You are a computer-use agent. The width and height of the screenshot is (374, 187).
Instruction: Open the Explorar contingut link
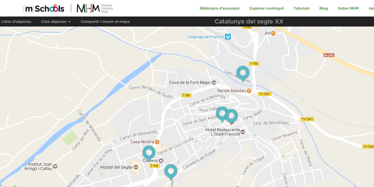pos(267,8)
